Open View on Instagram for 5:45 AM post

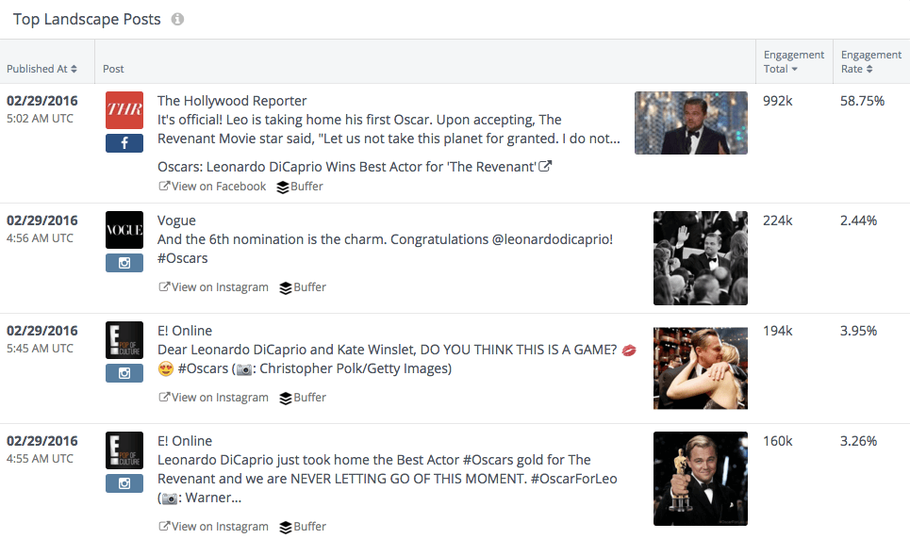(x=213, y=398)
